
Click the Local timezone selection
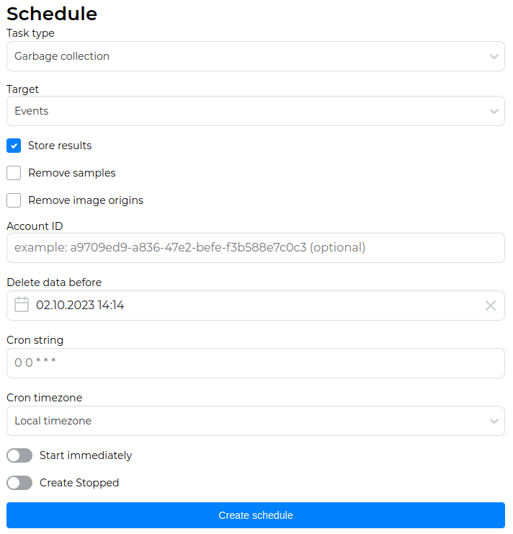click(x=245, y=421)
